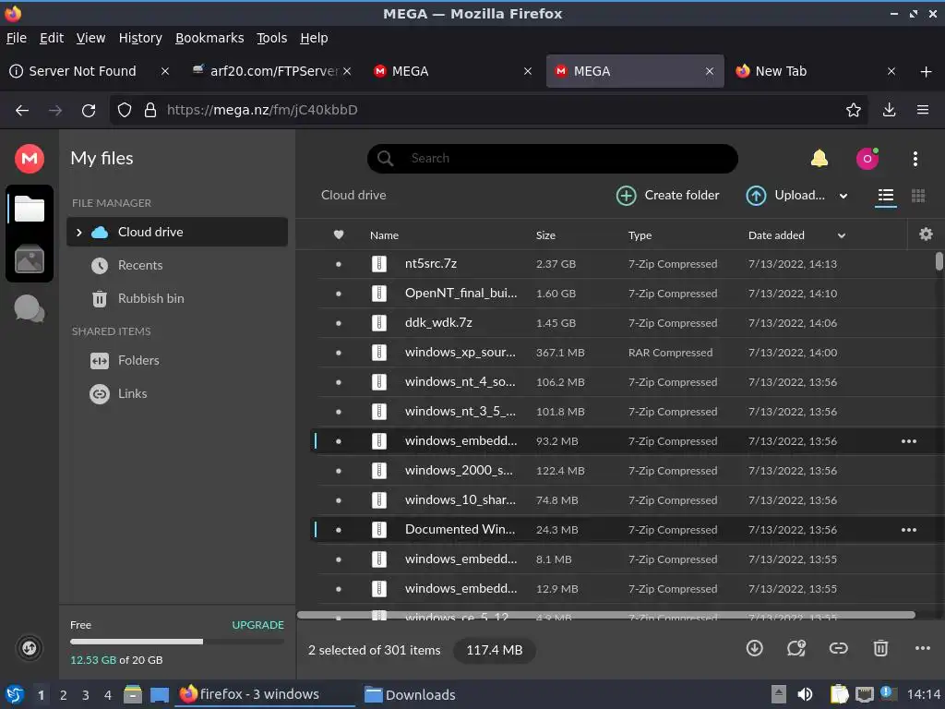This screenshot has height=709, width=945.
Task: Click the horizontal scrollbar under the file list
Action: (x=606, y=615)
